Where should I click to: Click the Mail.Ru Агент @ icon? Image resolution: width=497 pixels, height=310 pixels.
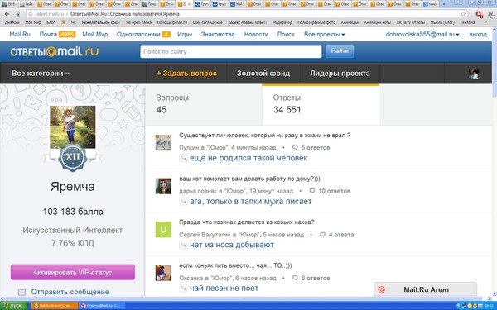click(382, 290)
